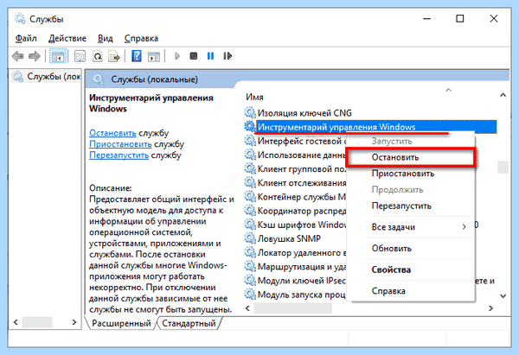The width and height of the screenshot is (519, 355).
Task: Choose Остановить in the context menu
Action: 410,157
